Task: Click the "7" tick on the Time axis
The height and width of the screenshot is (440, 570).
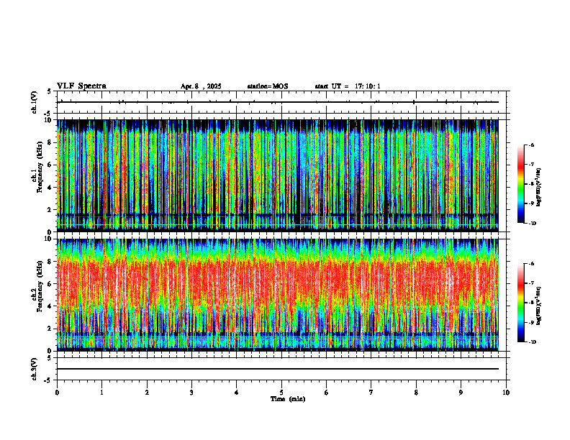Action: [x=371, y=393]
